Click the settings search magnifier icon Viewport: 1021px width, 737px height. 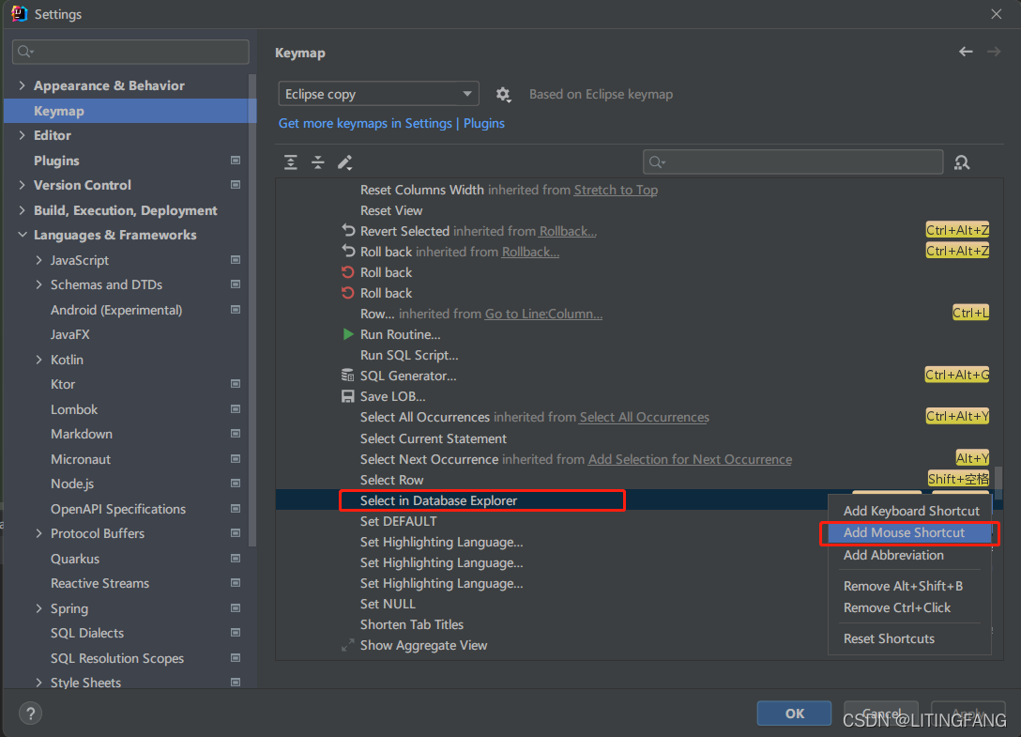point(25,52)
